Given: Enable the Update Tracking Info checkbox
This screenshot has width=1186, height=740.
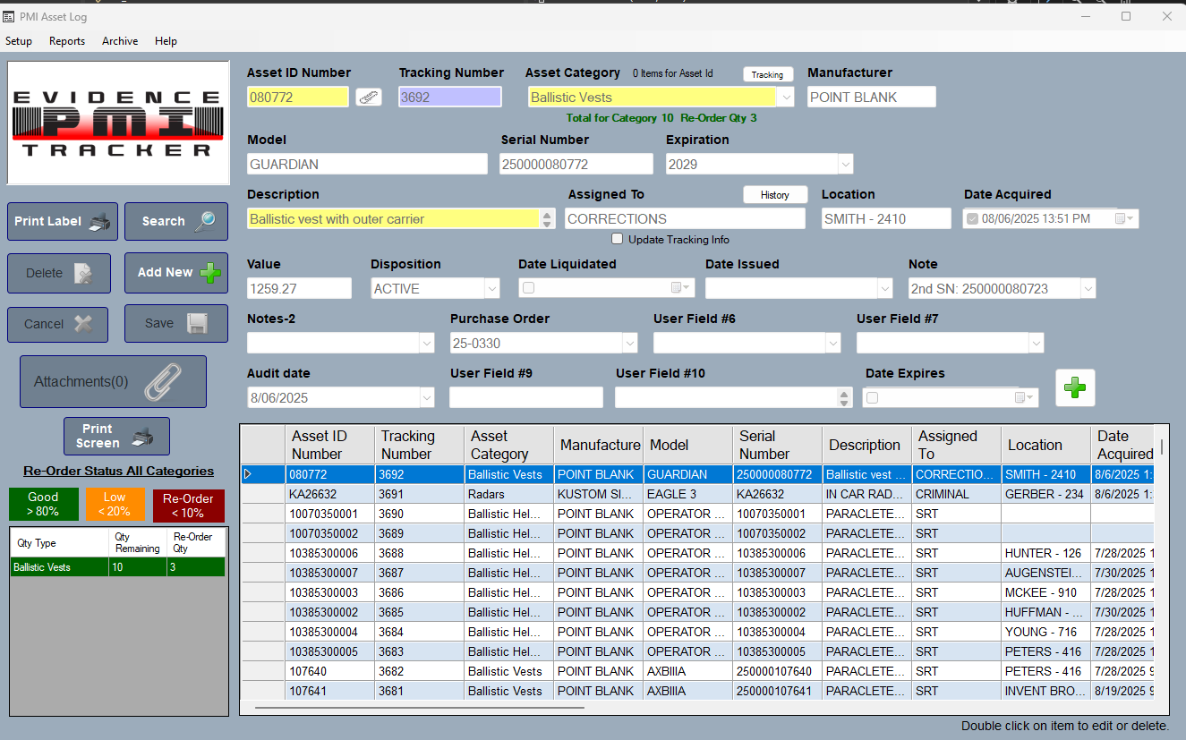Looking at the screenshot, I should pos(617,239).
